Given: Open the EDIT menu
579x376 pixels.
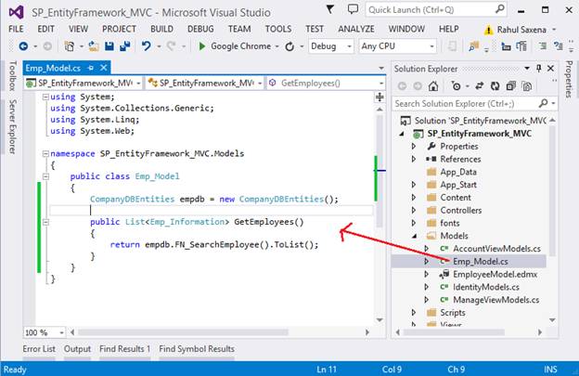Looking at the screenshot, I should [45, 29].
